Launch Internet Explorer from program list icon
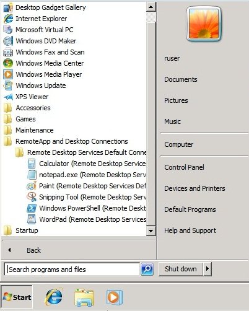This screenshot has width=249, height=311. pos(8,19)
